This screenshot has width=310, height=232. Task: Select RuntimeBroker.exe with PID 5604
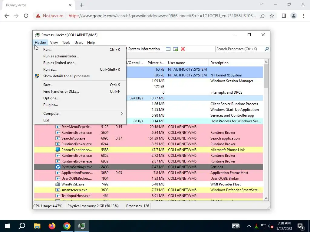pyautogui.click(x=148, y=133)
